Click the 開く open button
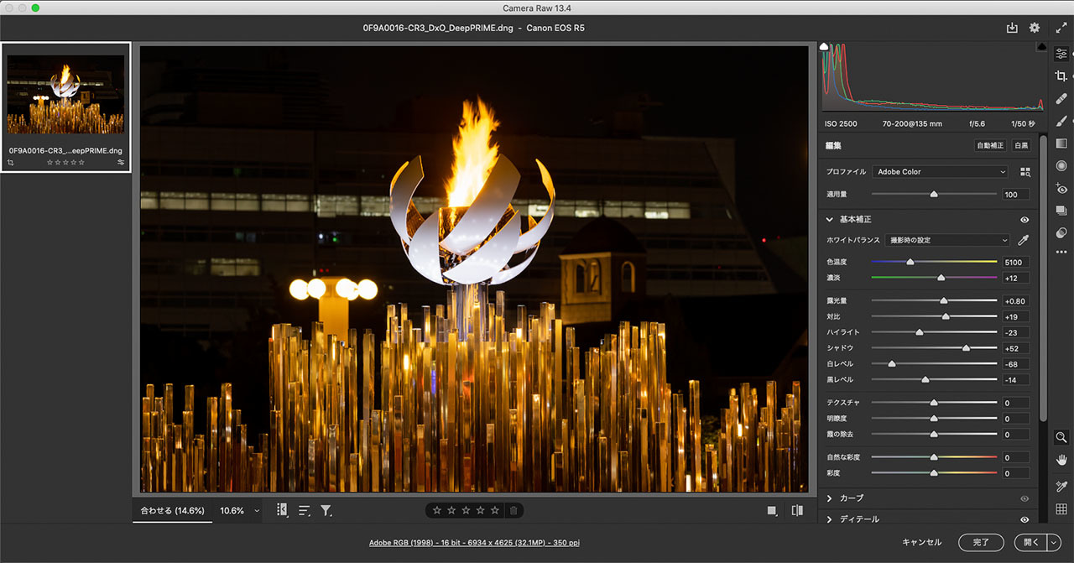This screenshot has height=563, width=1074. [x=1031, y=543]
